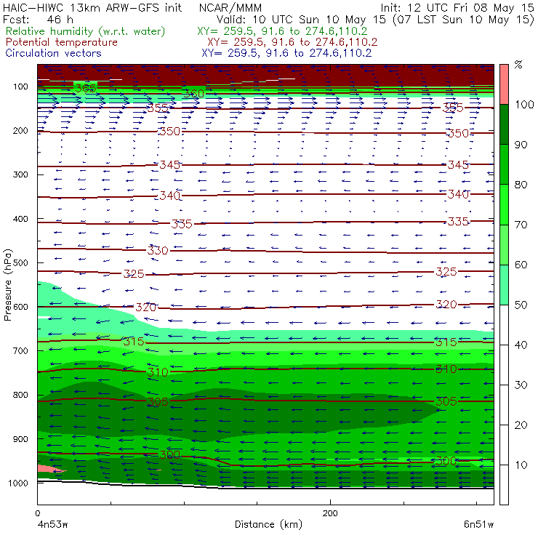Pick the 60–70% light green colorbar segment
The image size is (538, 538).
pyautogui.click(x=504, y=244)
